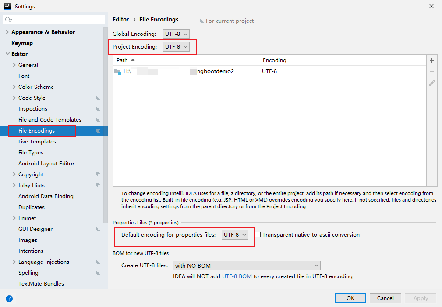The width and height of the screenshot is (442, 307).
Task: Click the blue help question mark icon
Action: click(x=9, y=299)
